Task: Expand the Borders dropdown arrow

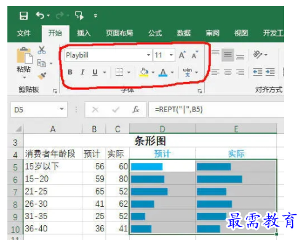Action: [129, 72]
